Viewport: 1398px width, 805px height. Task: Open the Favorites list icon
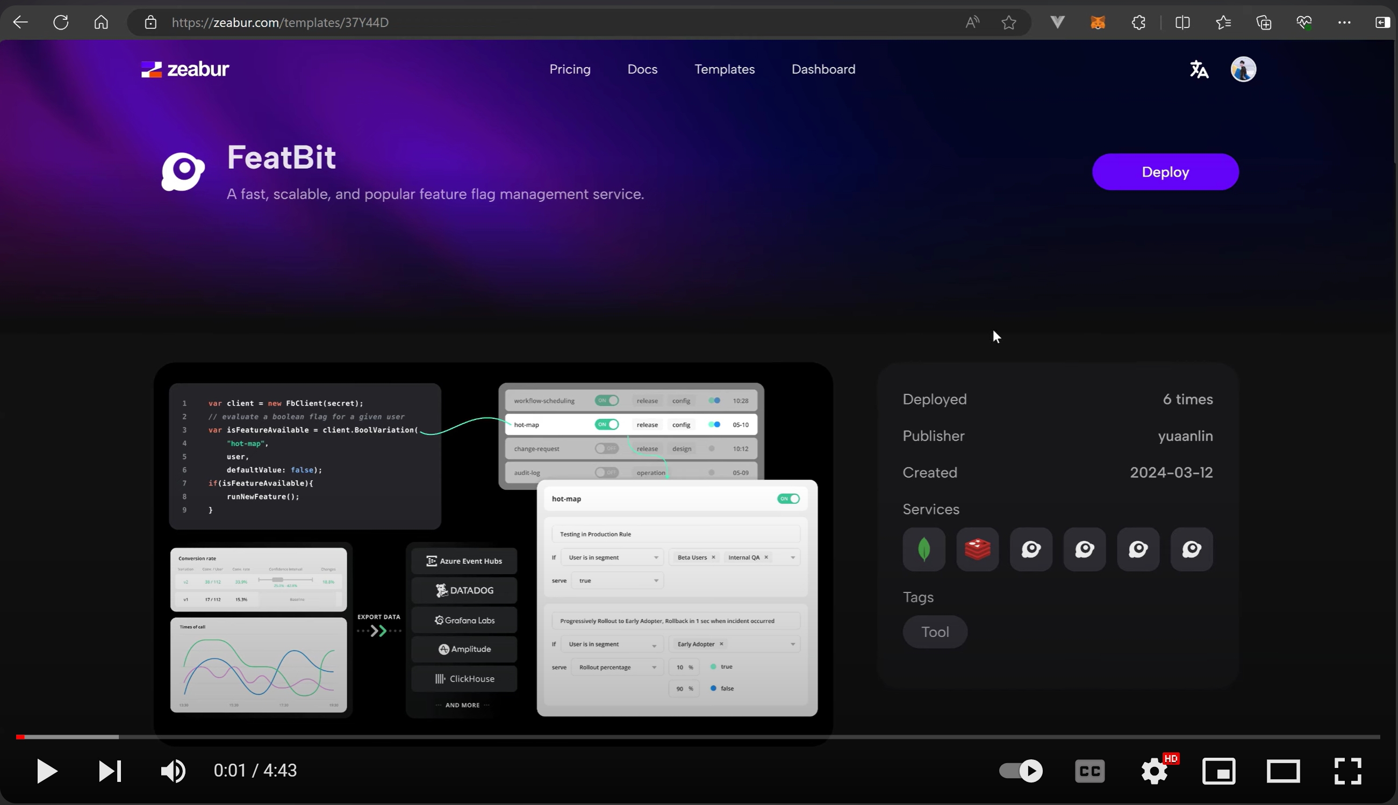tap(1223, 22)
